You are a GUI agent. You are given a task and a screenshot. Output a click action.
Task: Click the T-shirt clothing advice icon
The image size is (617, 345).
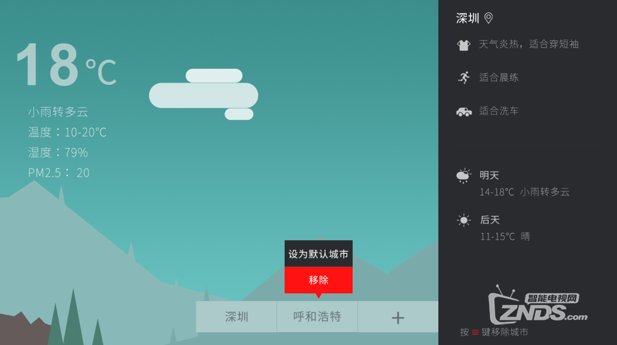point(464,44)
